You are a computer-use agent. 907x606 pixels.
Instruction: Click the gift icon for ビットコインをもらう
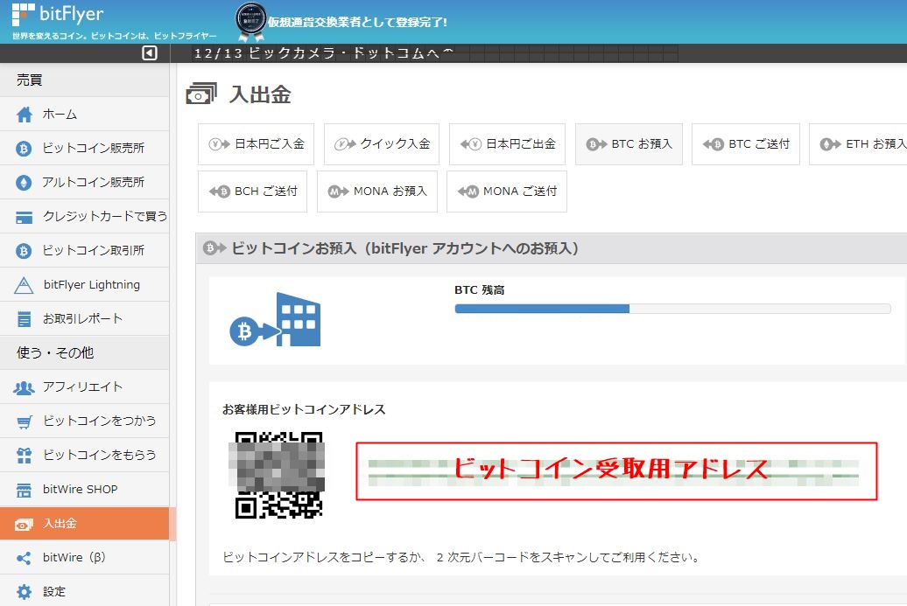24,456
